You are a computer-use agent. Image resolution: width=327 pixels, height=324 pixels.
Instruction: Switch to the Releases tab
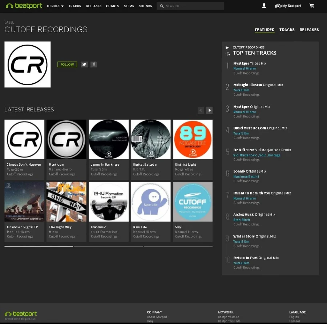tap(309, 30)
